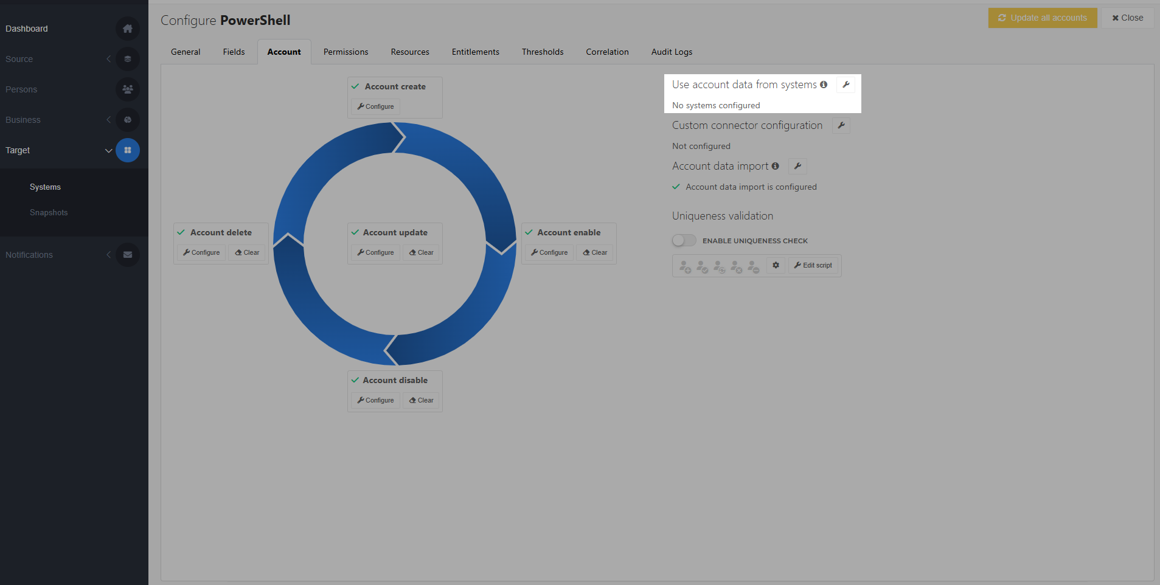This screenshot has height=585, width=1160.
Task: Expand the Notifications section
Action: [108, 255]
